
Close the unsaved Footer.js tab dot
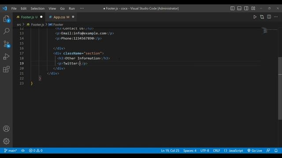41,17
